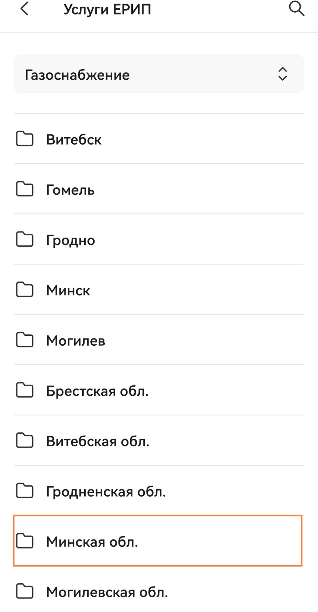Click the folder icon beside Брестская обл.

(25, 390)
